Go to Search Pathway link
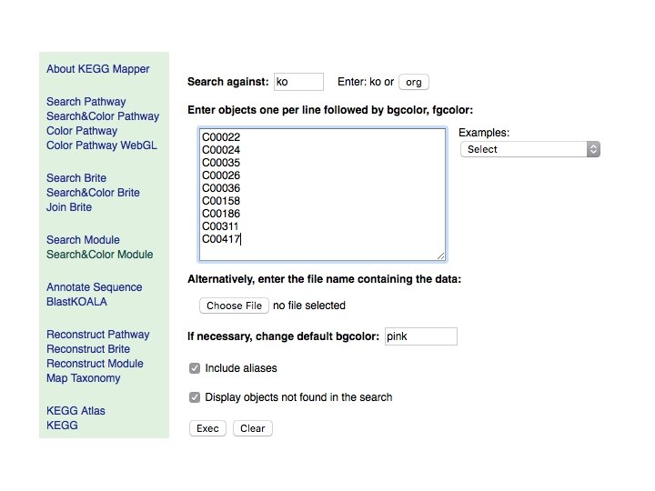 click(86, 102)
